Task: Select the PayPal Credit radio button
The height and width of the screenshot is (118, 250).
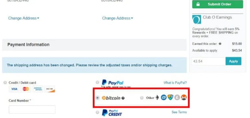Action: click(x=98, y=113)
